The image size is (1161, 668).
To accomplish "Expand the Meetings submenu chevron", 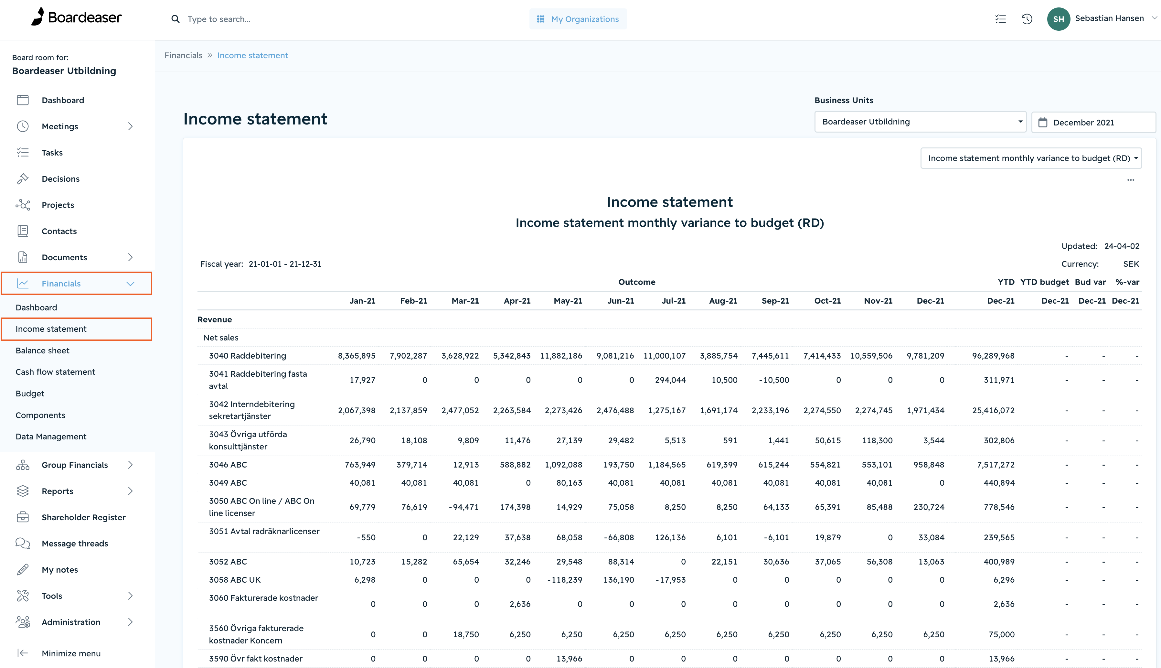I will [130, 126].
